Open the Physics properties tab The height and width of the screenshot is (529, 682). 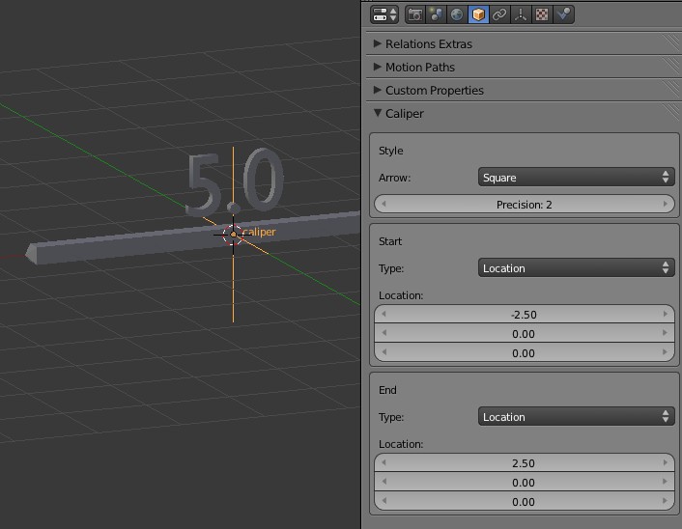tap(563, 14)
